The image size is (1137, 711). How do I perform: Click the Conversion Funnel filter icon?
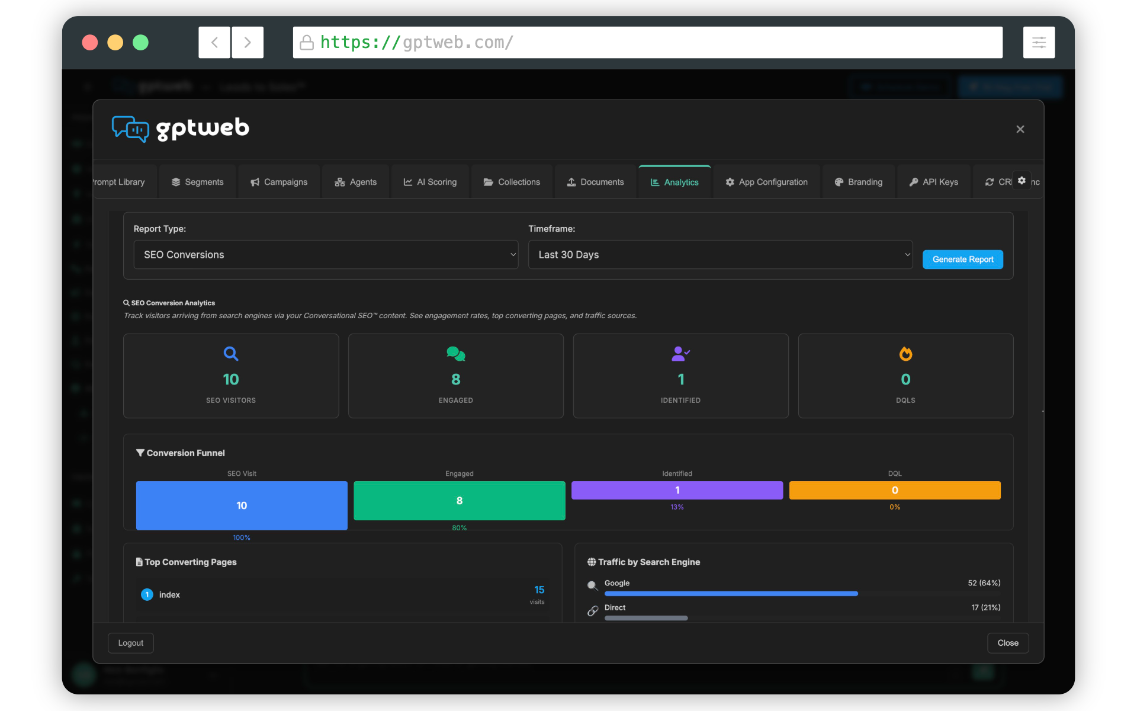140,453
